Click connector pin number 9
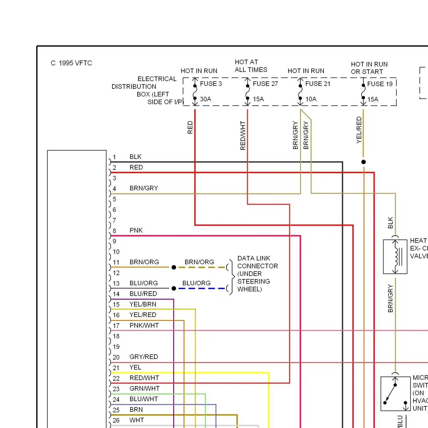Viewport: 428px width, 428px height. click(114, 241)
